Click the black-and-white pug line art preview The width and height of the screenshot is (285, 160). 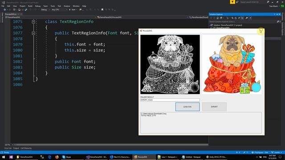click(x=170, y=64)
